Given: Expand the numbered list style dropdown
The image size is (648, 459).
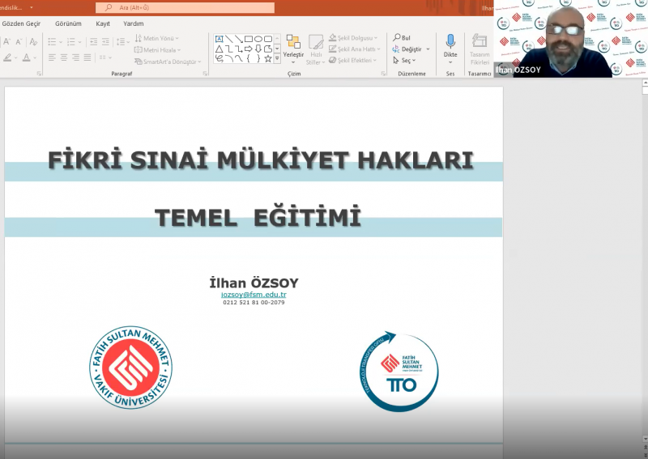Looking at the screenshot, I should (79, 42).
